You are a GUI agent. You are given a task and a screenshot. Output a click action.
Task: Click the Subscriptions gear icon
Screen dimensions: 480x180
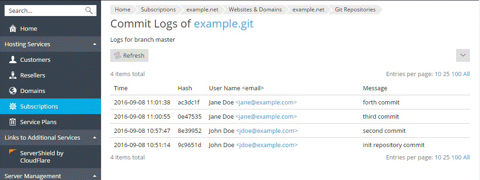(x=13, y=106)
